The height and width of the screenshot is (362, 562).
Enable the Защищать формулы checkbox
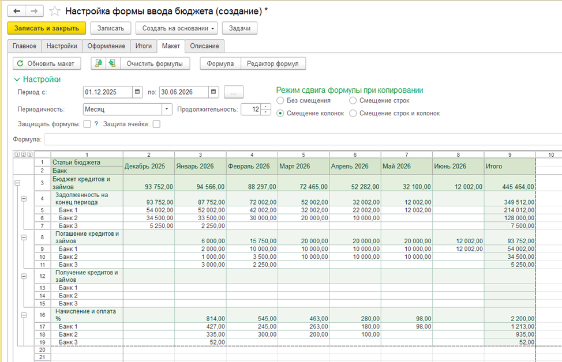point(87,124)
